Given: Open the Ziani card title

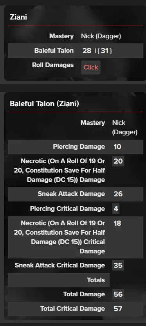Looking at the screenshot, I should [x=18, y=17].
